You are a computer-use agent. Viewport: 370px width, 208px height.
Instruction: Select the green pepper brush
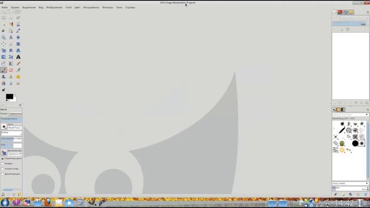click(342, 143)
